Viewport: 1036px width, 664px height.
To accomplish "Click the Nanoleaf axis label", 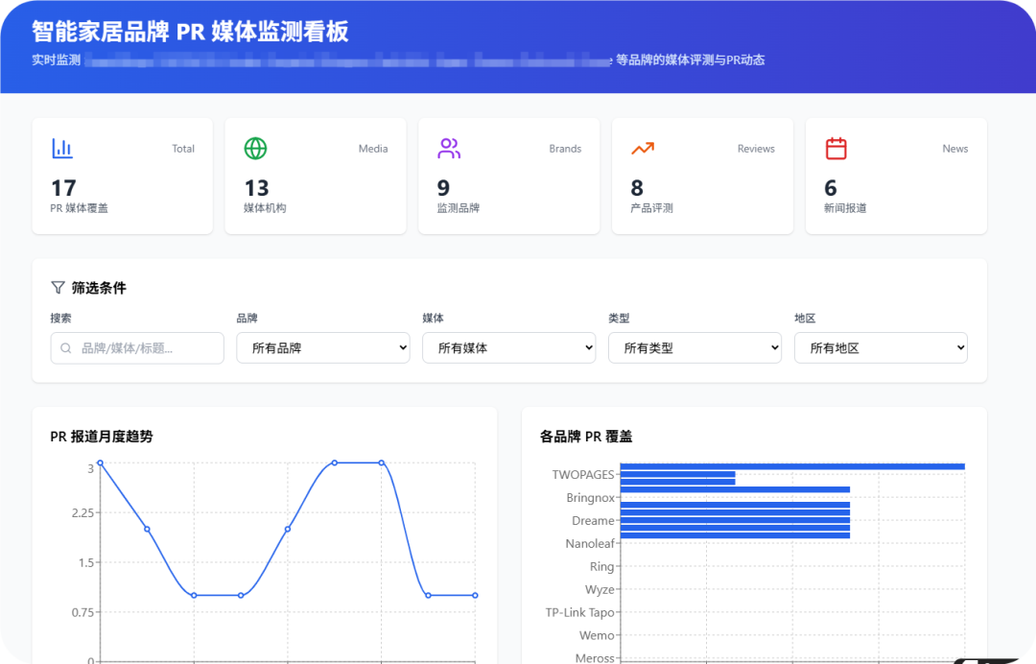I will point(589,544).
